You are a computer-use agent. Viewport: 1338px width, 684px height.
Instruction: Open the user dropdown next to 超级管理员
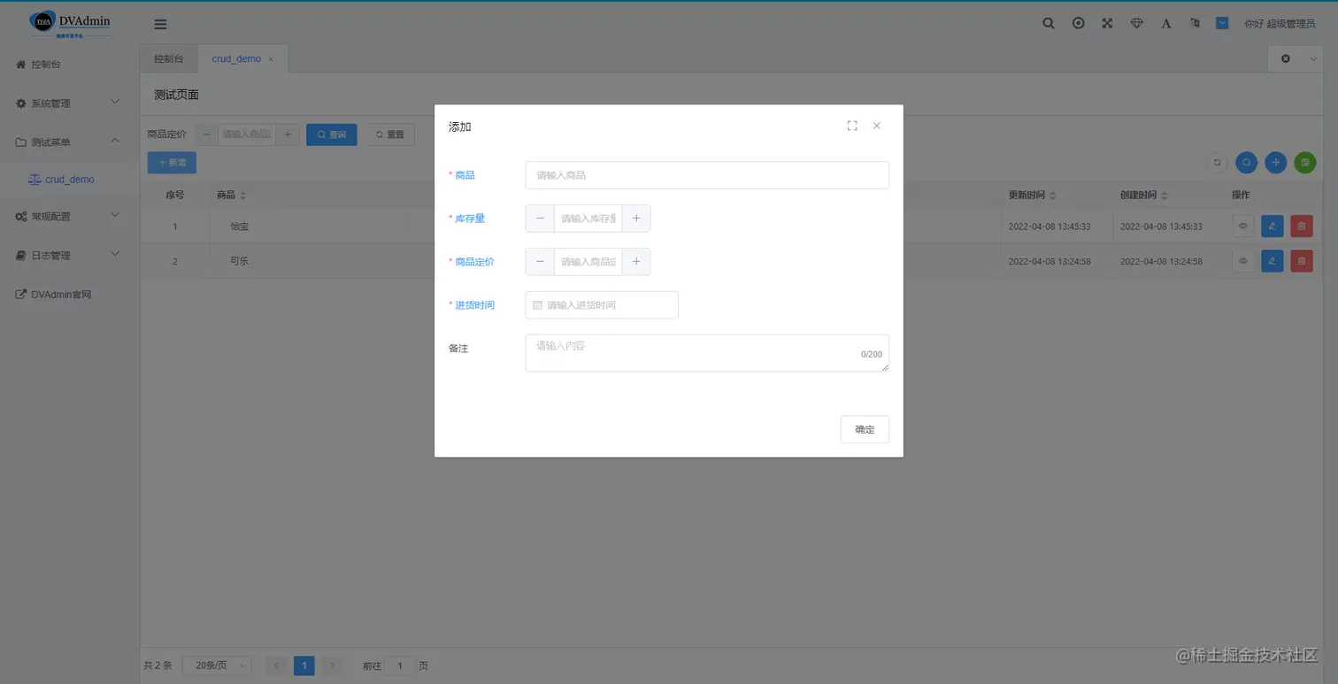click(x=1223, y=23)
